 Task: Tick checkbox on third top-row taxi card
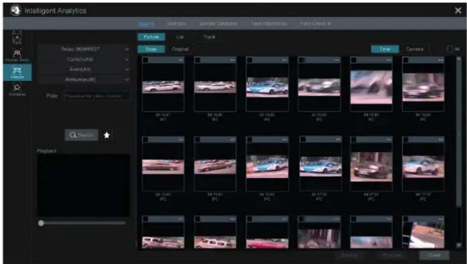(250, 60)
